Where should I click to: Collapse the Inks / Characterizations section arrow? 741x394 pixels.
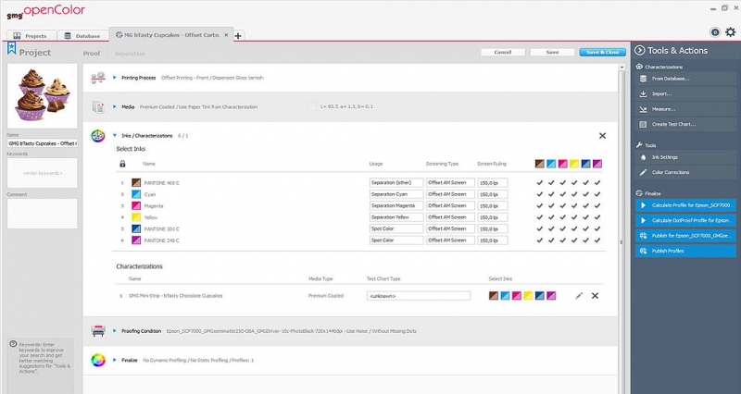tap(114, 136)
